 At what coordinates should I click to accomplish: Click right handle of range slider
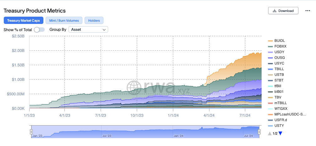click(x=259, y=132)
